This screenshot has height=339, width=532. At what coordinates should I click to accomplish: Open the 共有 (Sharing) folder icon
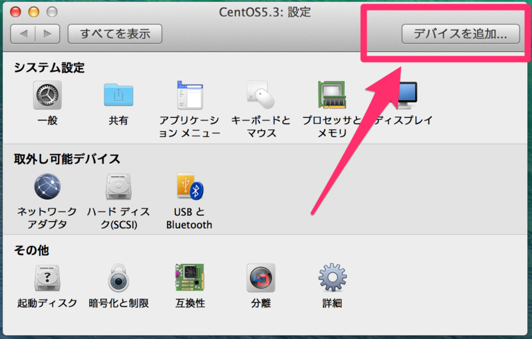(118, 95)
